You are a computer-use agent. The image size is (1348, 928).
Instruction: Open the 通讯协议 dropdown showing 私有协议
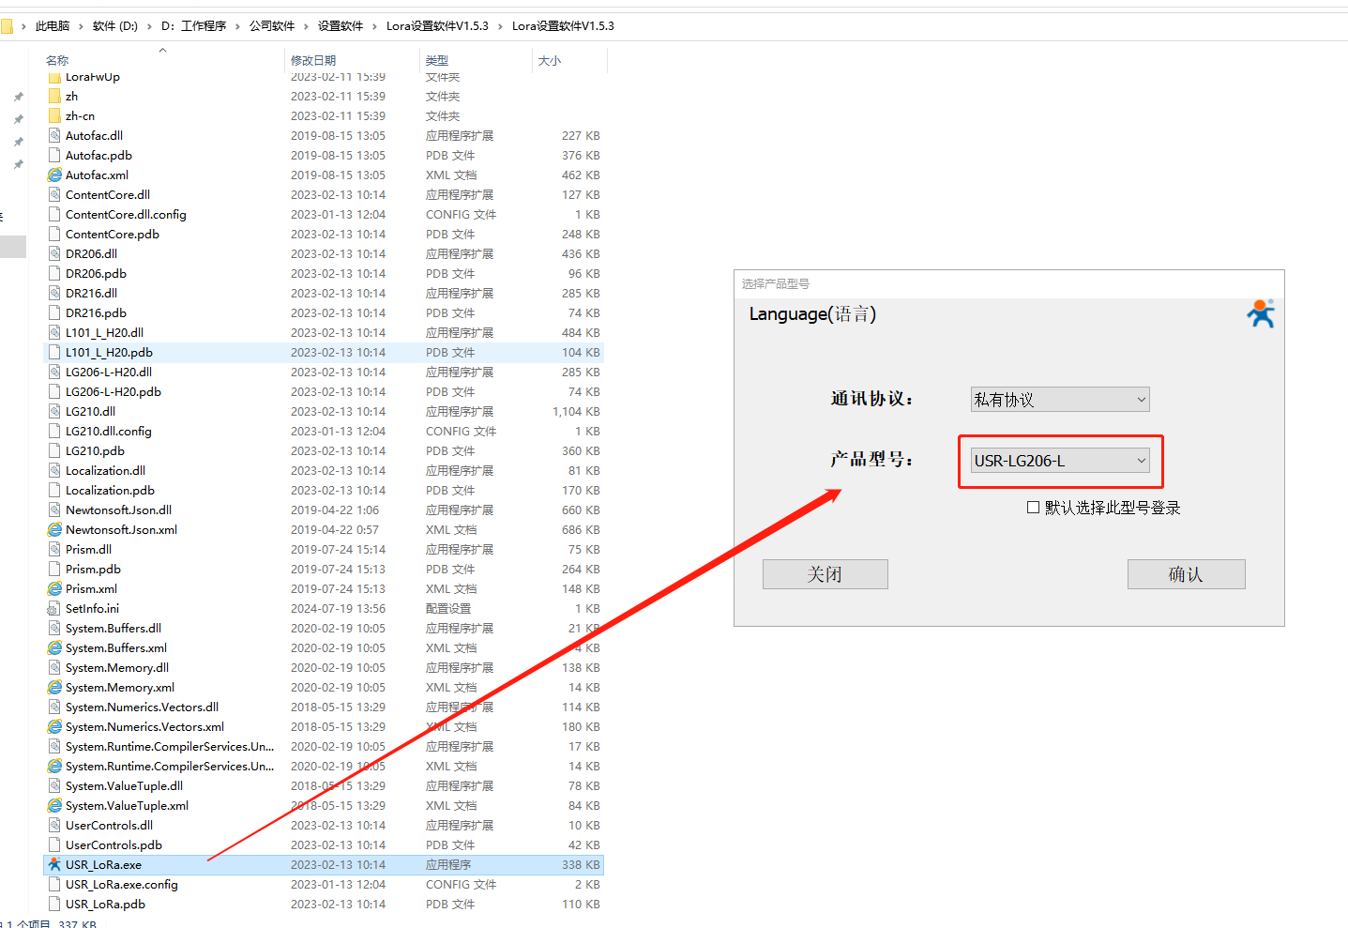click(1060, 399)
